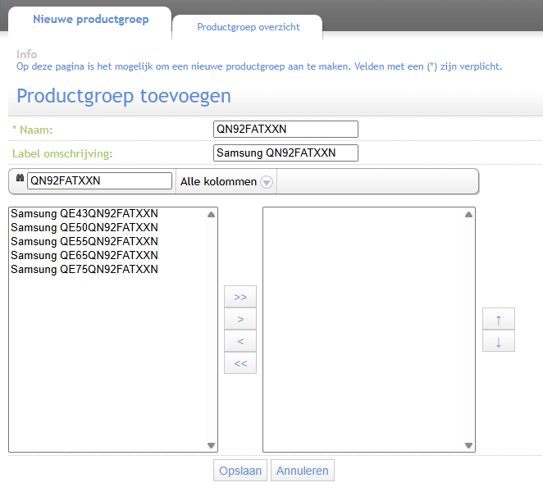Select the Nieuwe productgroep tab

(x=90, y=19)
